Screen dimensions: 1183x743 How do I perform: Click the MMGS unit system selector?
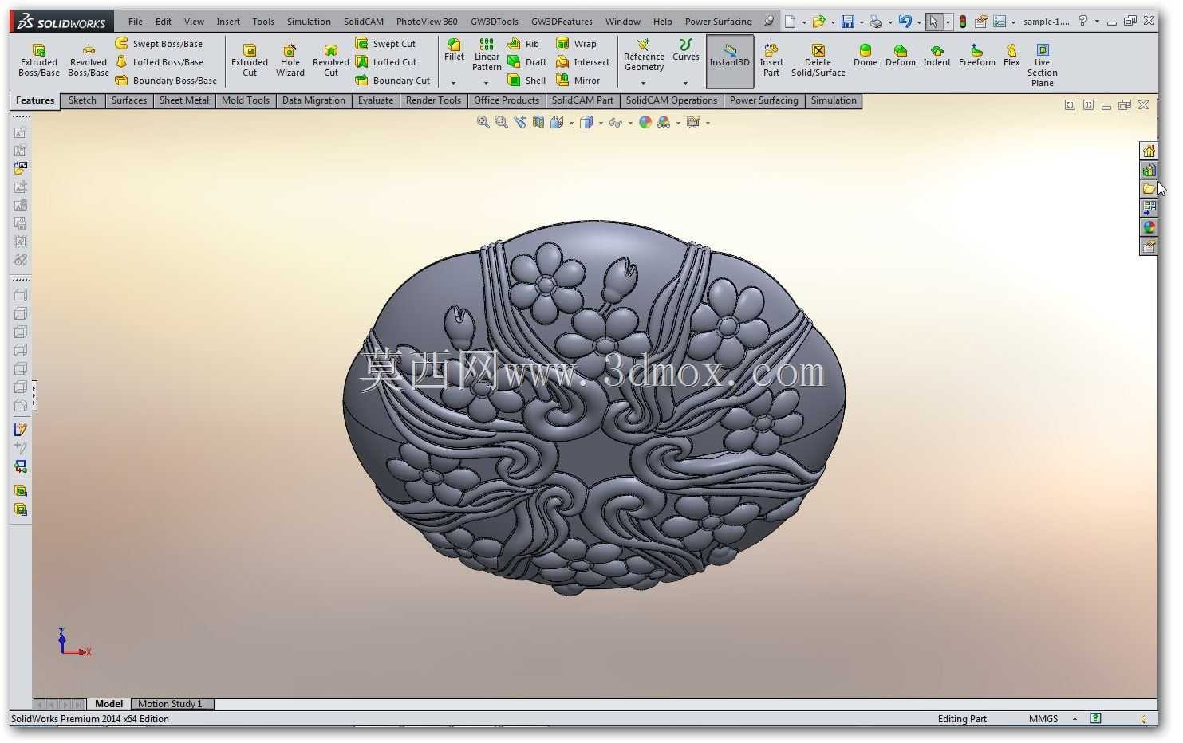pyautogui.click(x=1043, y=719)
